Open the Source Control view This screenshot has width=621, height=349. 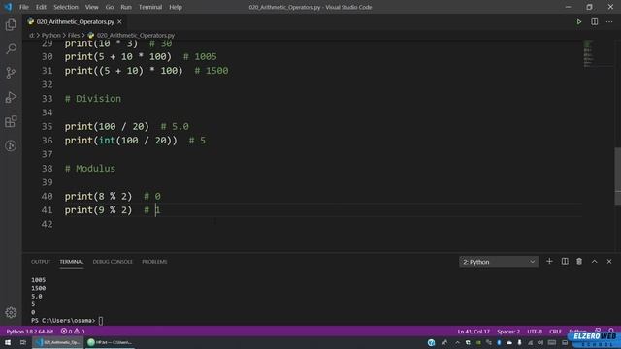(11, 73)
